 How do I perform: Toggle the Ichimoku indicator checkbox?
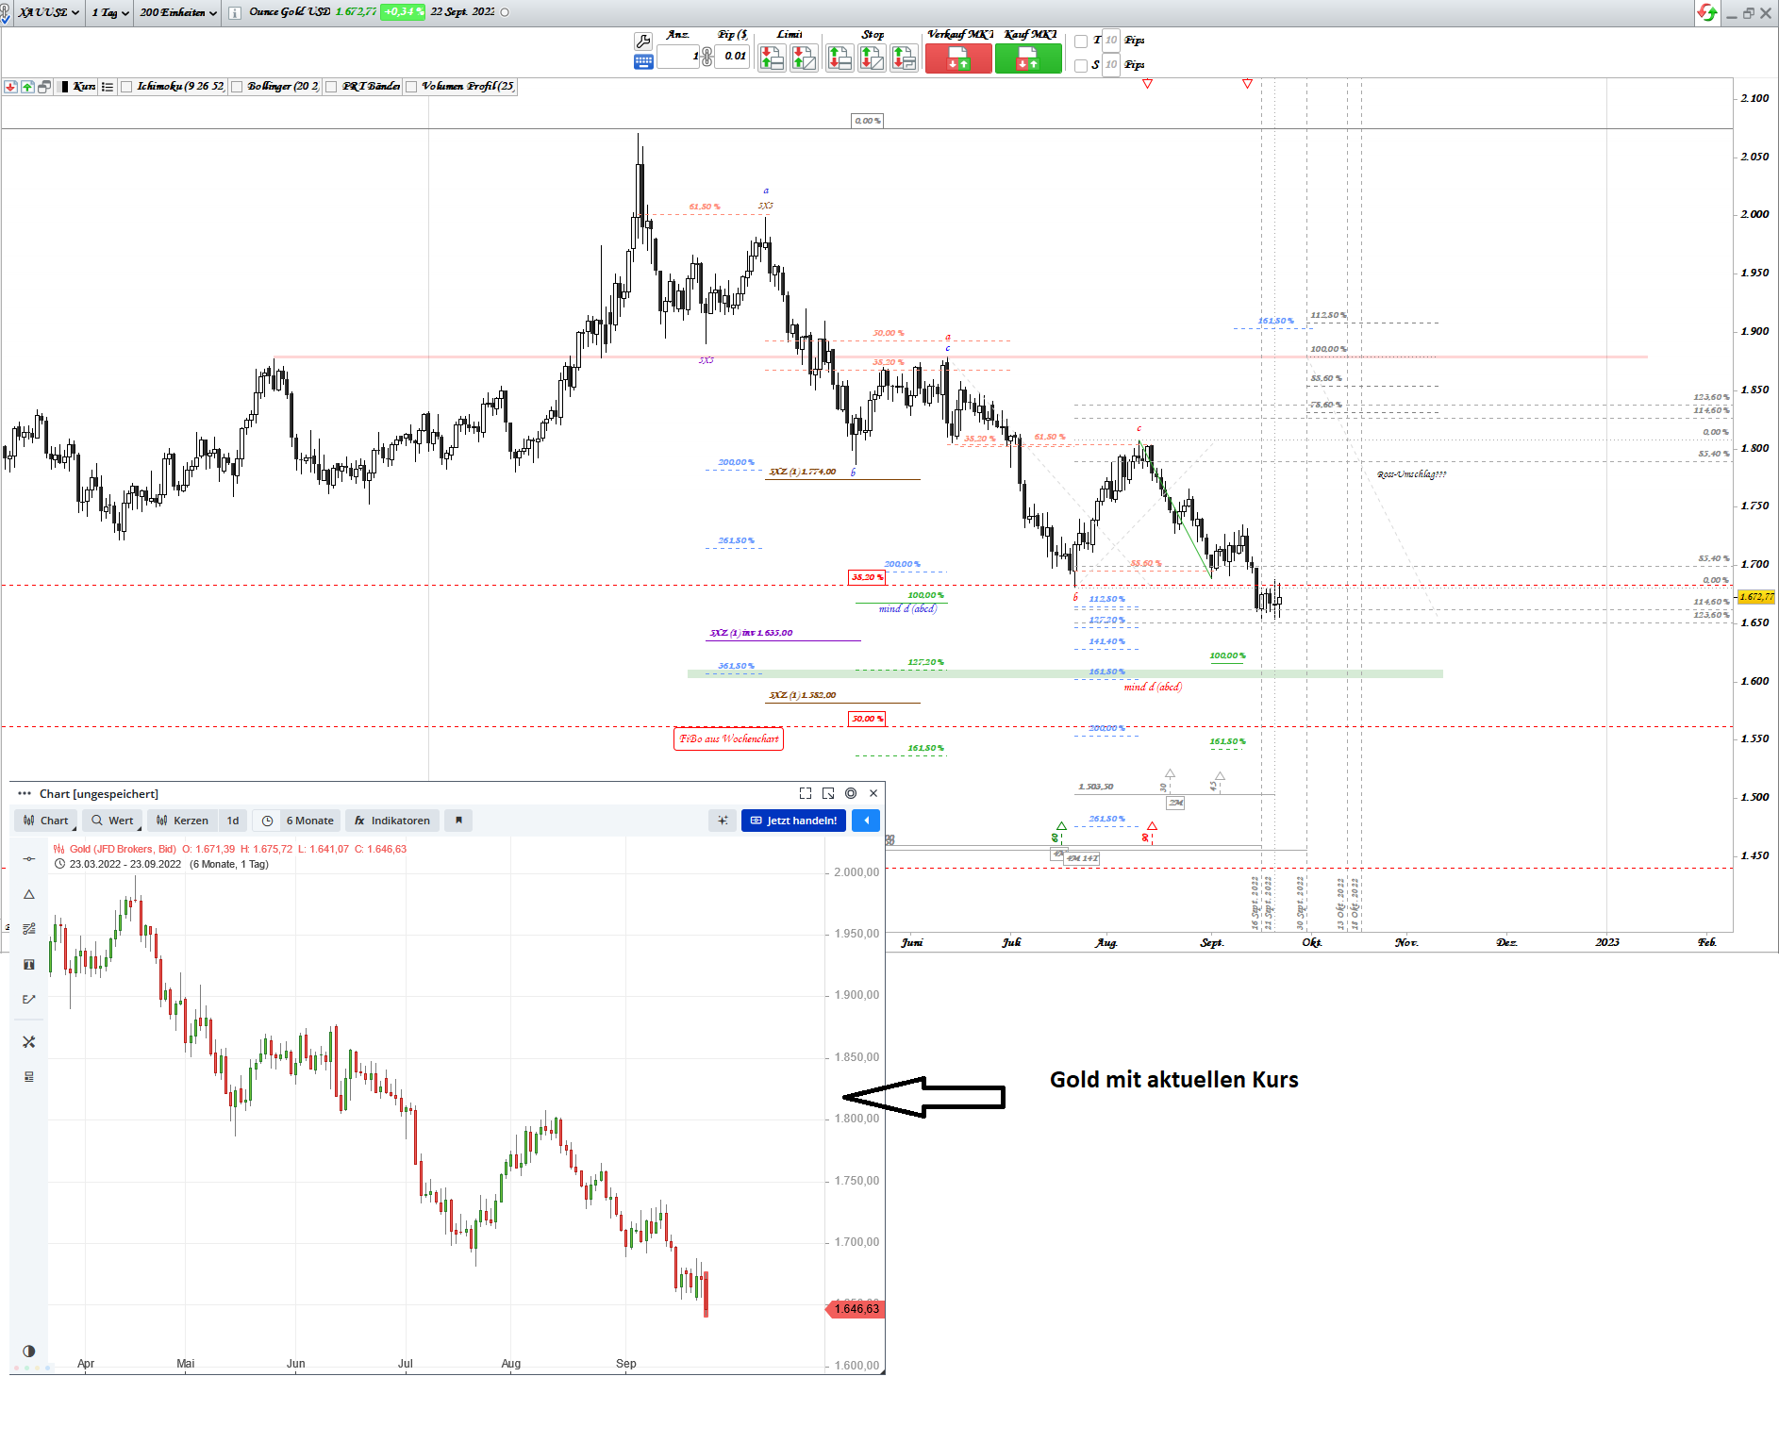(x=126, y=87)
